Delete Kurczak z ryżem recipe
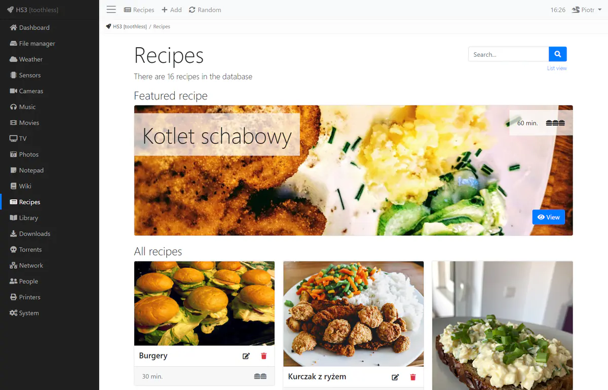Screen dimensions: 608x390 412,377
